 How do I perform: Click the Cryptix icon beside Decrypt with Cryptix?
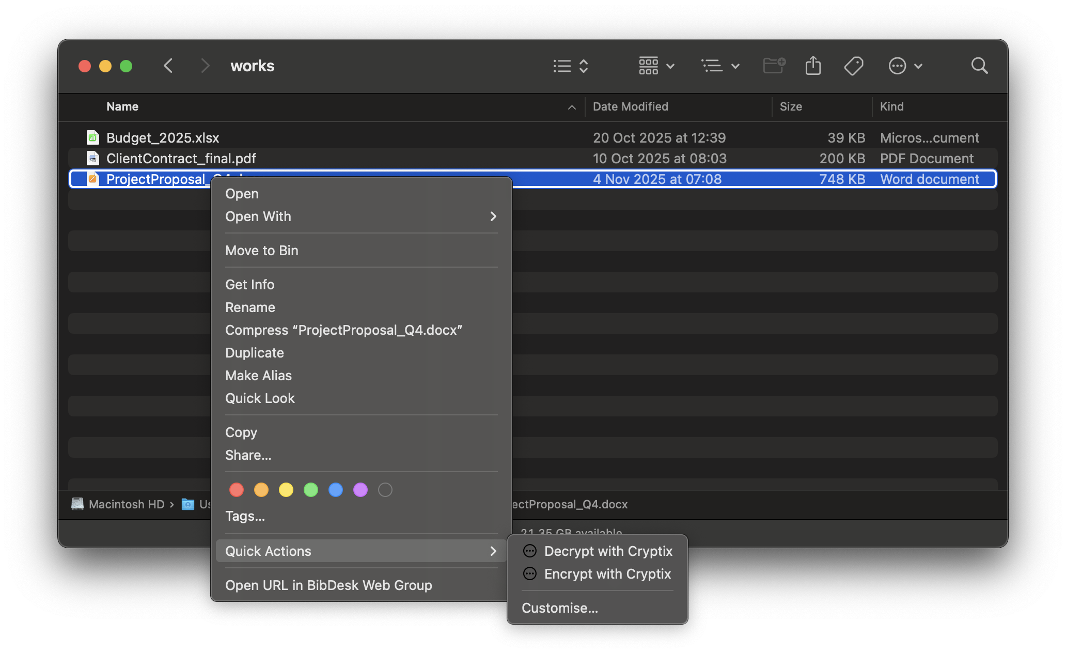[529, 551]
